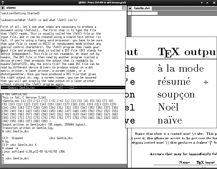Click "This is TeX, C Version 3.141"
The height and width of the screenshot is (169, 217).
(x=24, y=97)
